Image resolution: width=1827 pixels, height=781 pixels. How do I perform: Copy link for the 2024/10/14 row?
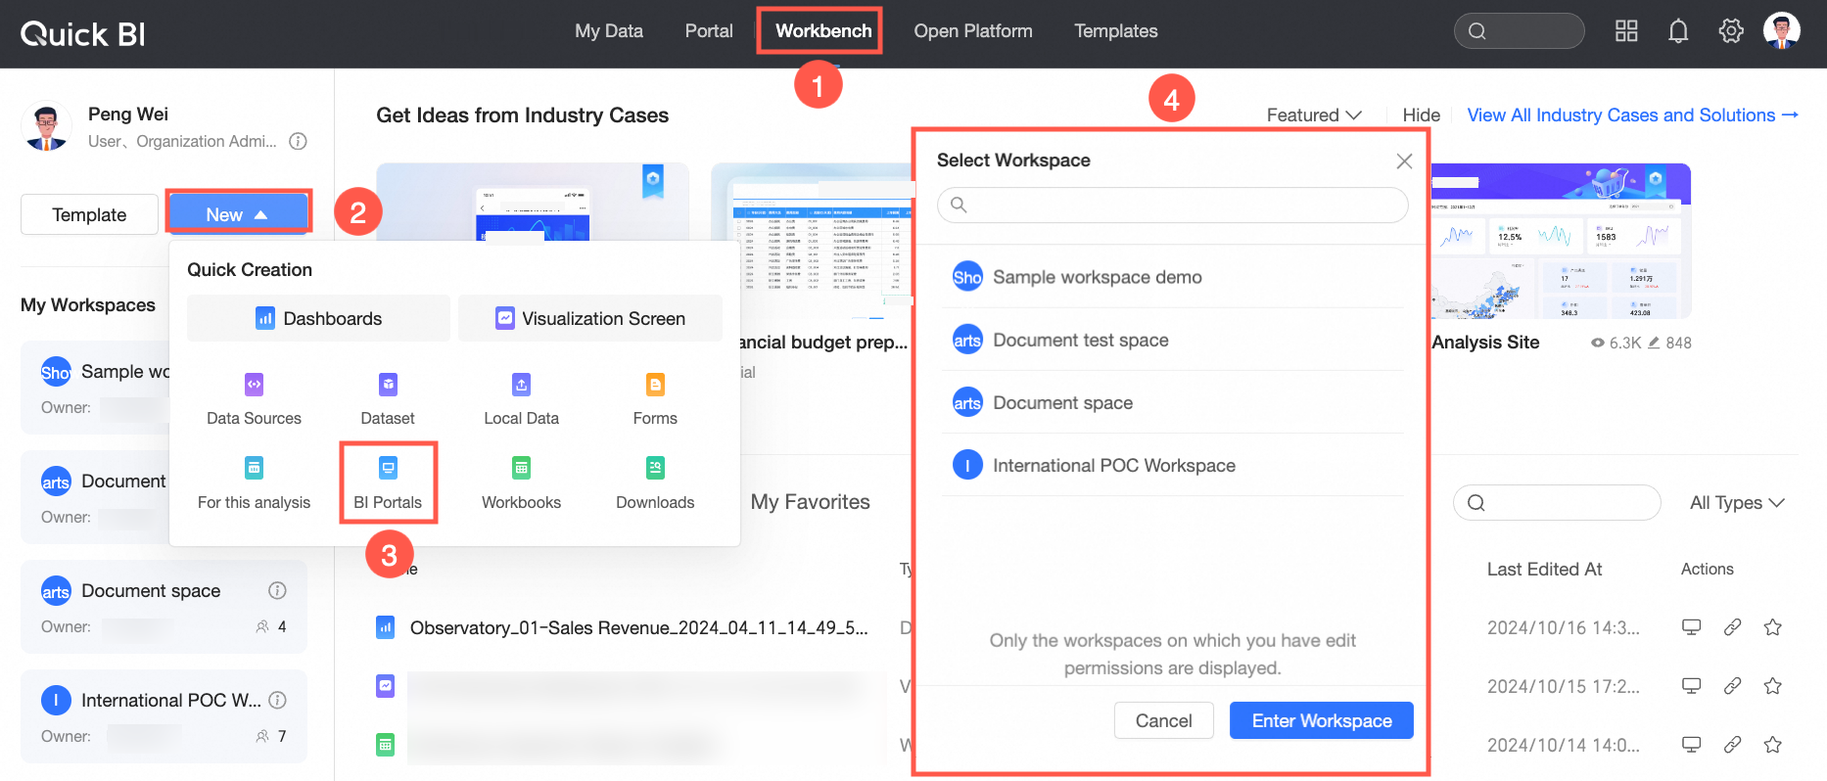click(1732, 745)
